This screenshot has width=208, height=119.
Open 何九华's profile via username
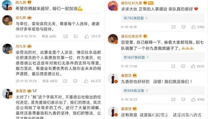tap(21, 46)
